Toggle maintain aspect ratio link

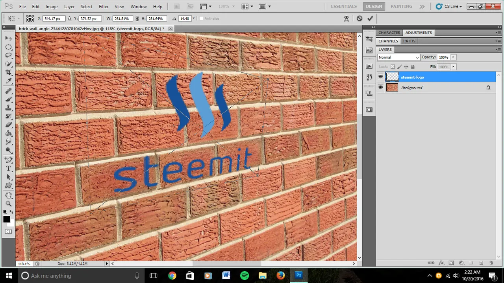[137, 18]
